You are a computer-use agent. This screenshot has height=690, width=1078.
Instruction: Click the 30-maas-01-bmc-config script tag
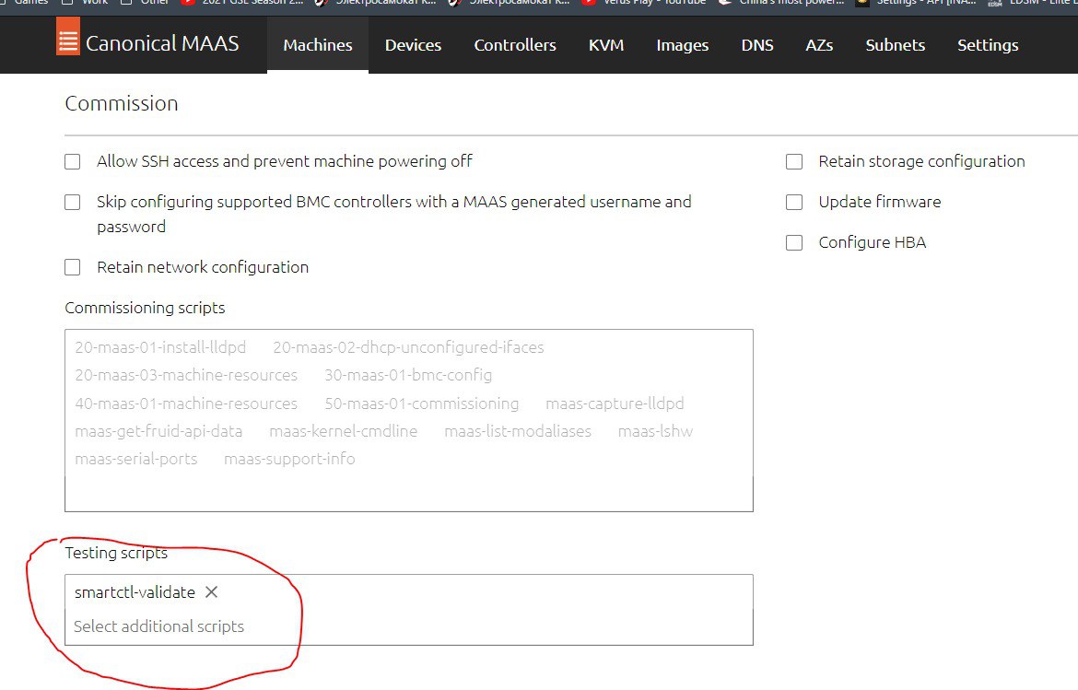408,376
